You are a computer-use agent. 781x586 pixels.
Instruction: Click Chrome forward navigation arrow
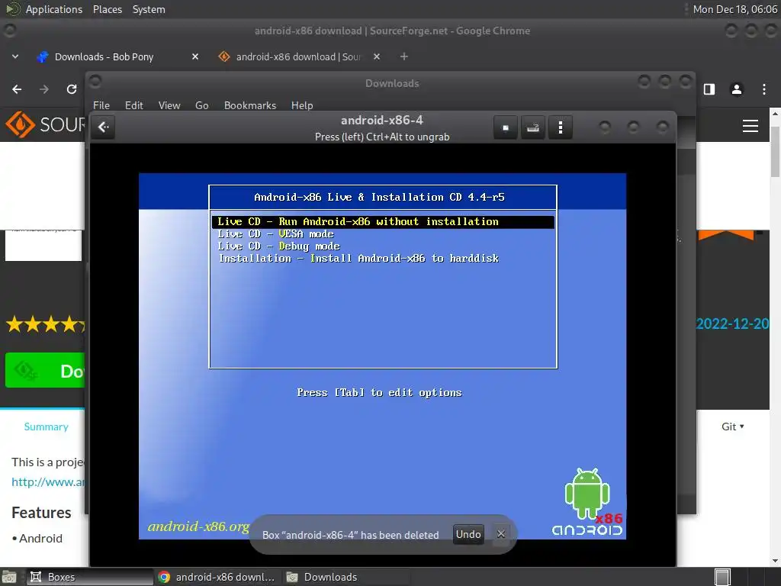tap(44, 89)
